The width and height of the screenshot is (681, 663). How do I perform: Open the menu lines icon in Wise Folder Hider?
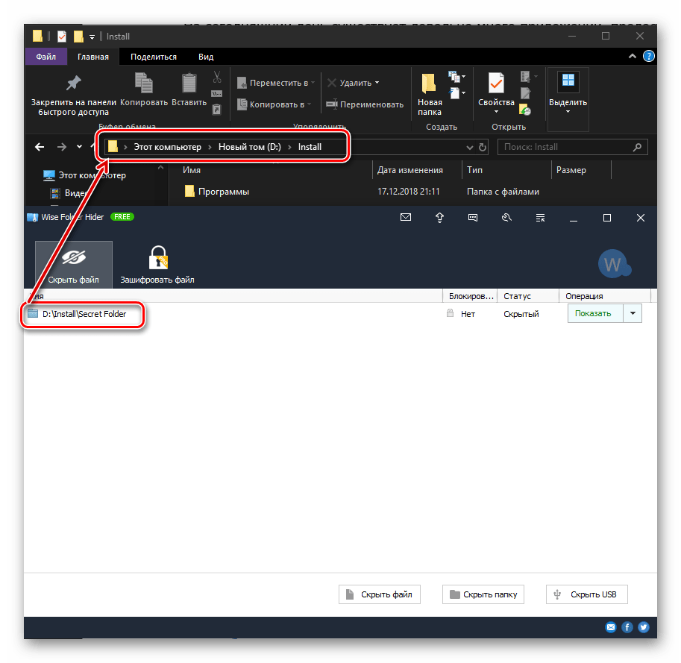[540, 218]
